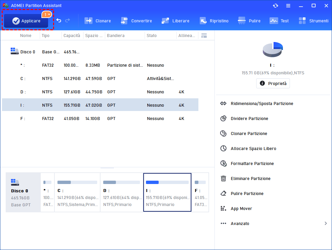Screen dimensions: 332x250
Task: Sort by the Tipo column header
Action: pos(45,36)
